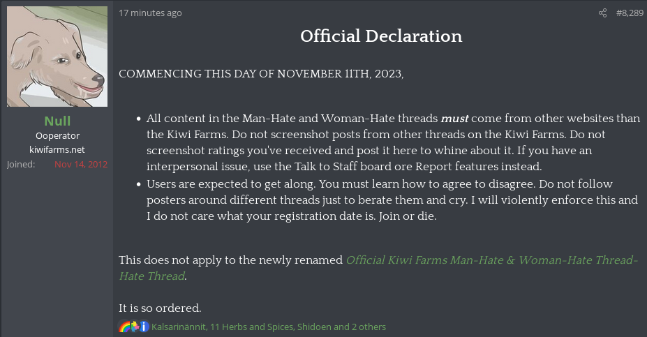The image size is (647, 337).
Task: Click the bold italic 'must' word
Action: tap(455, 119)
